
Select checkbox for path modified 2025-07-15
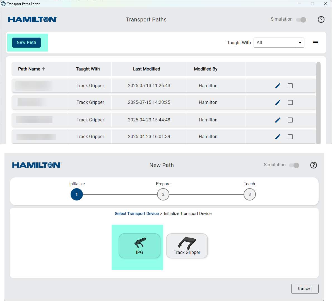click(290, 102)
